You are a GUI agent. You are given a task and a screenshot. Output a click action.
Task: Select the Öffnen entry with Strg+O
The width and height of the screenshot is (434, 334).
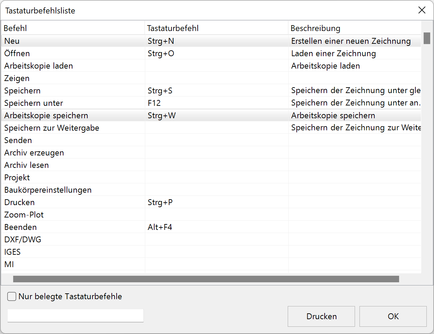click(69, 53)
